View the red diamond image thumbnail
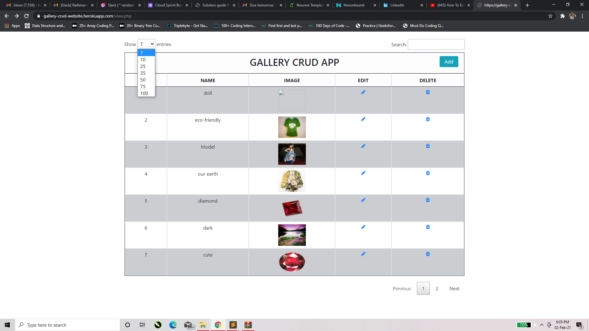 pyautogui.click(x=292, y=208)
